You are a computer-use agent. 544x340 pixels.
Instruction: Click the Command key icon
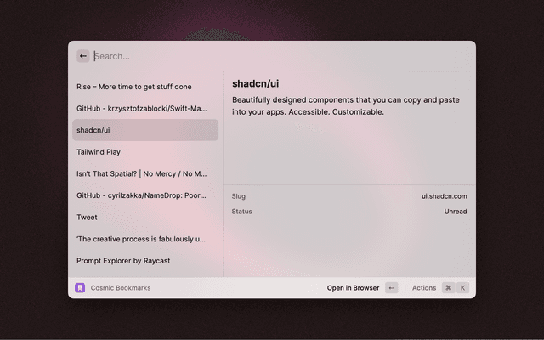coord(448,288)
